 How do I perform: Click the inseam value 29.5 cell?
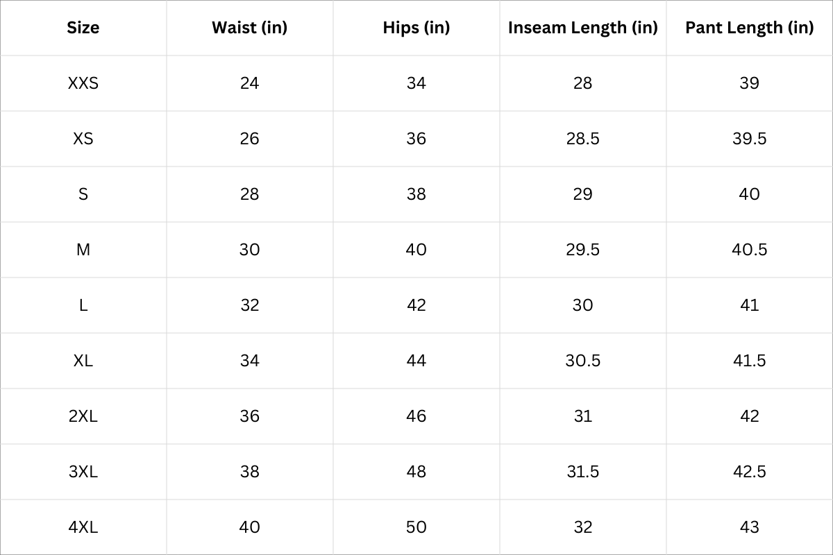[582, 250]
